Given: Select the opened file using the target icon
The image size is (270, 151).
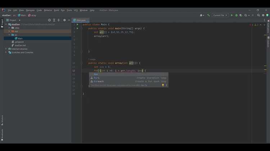Looking at the screenshot, I should point(49,20).
